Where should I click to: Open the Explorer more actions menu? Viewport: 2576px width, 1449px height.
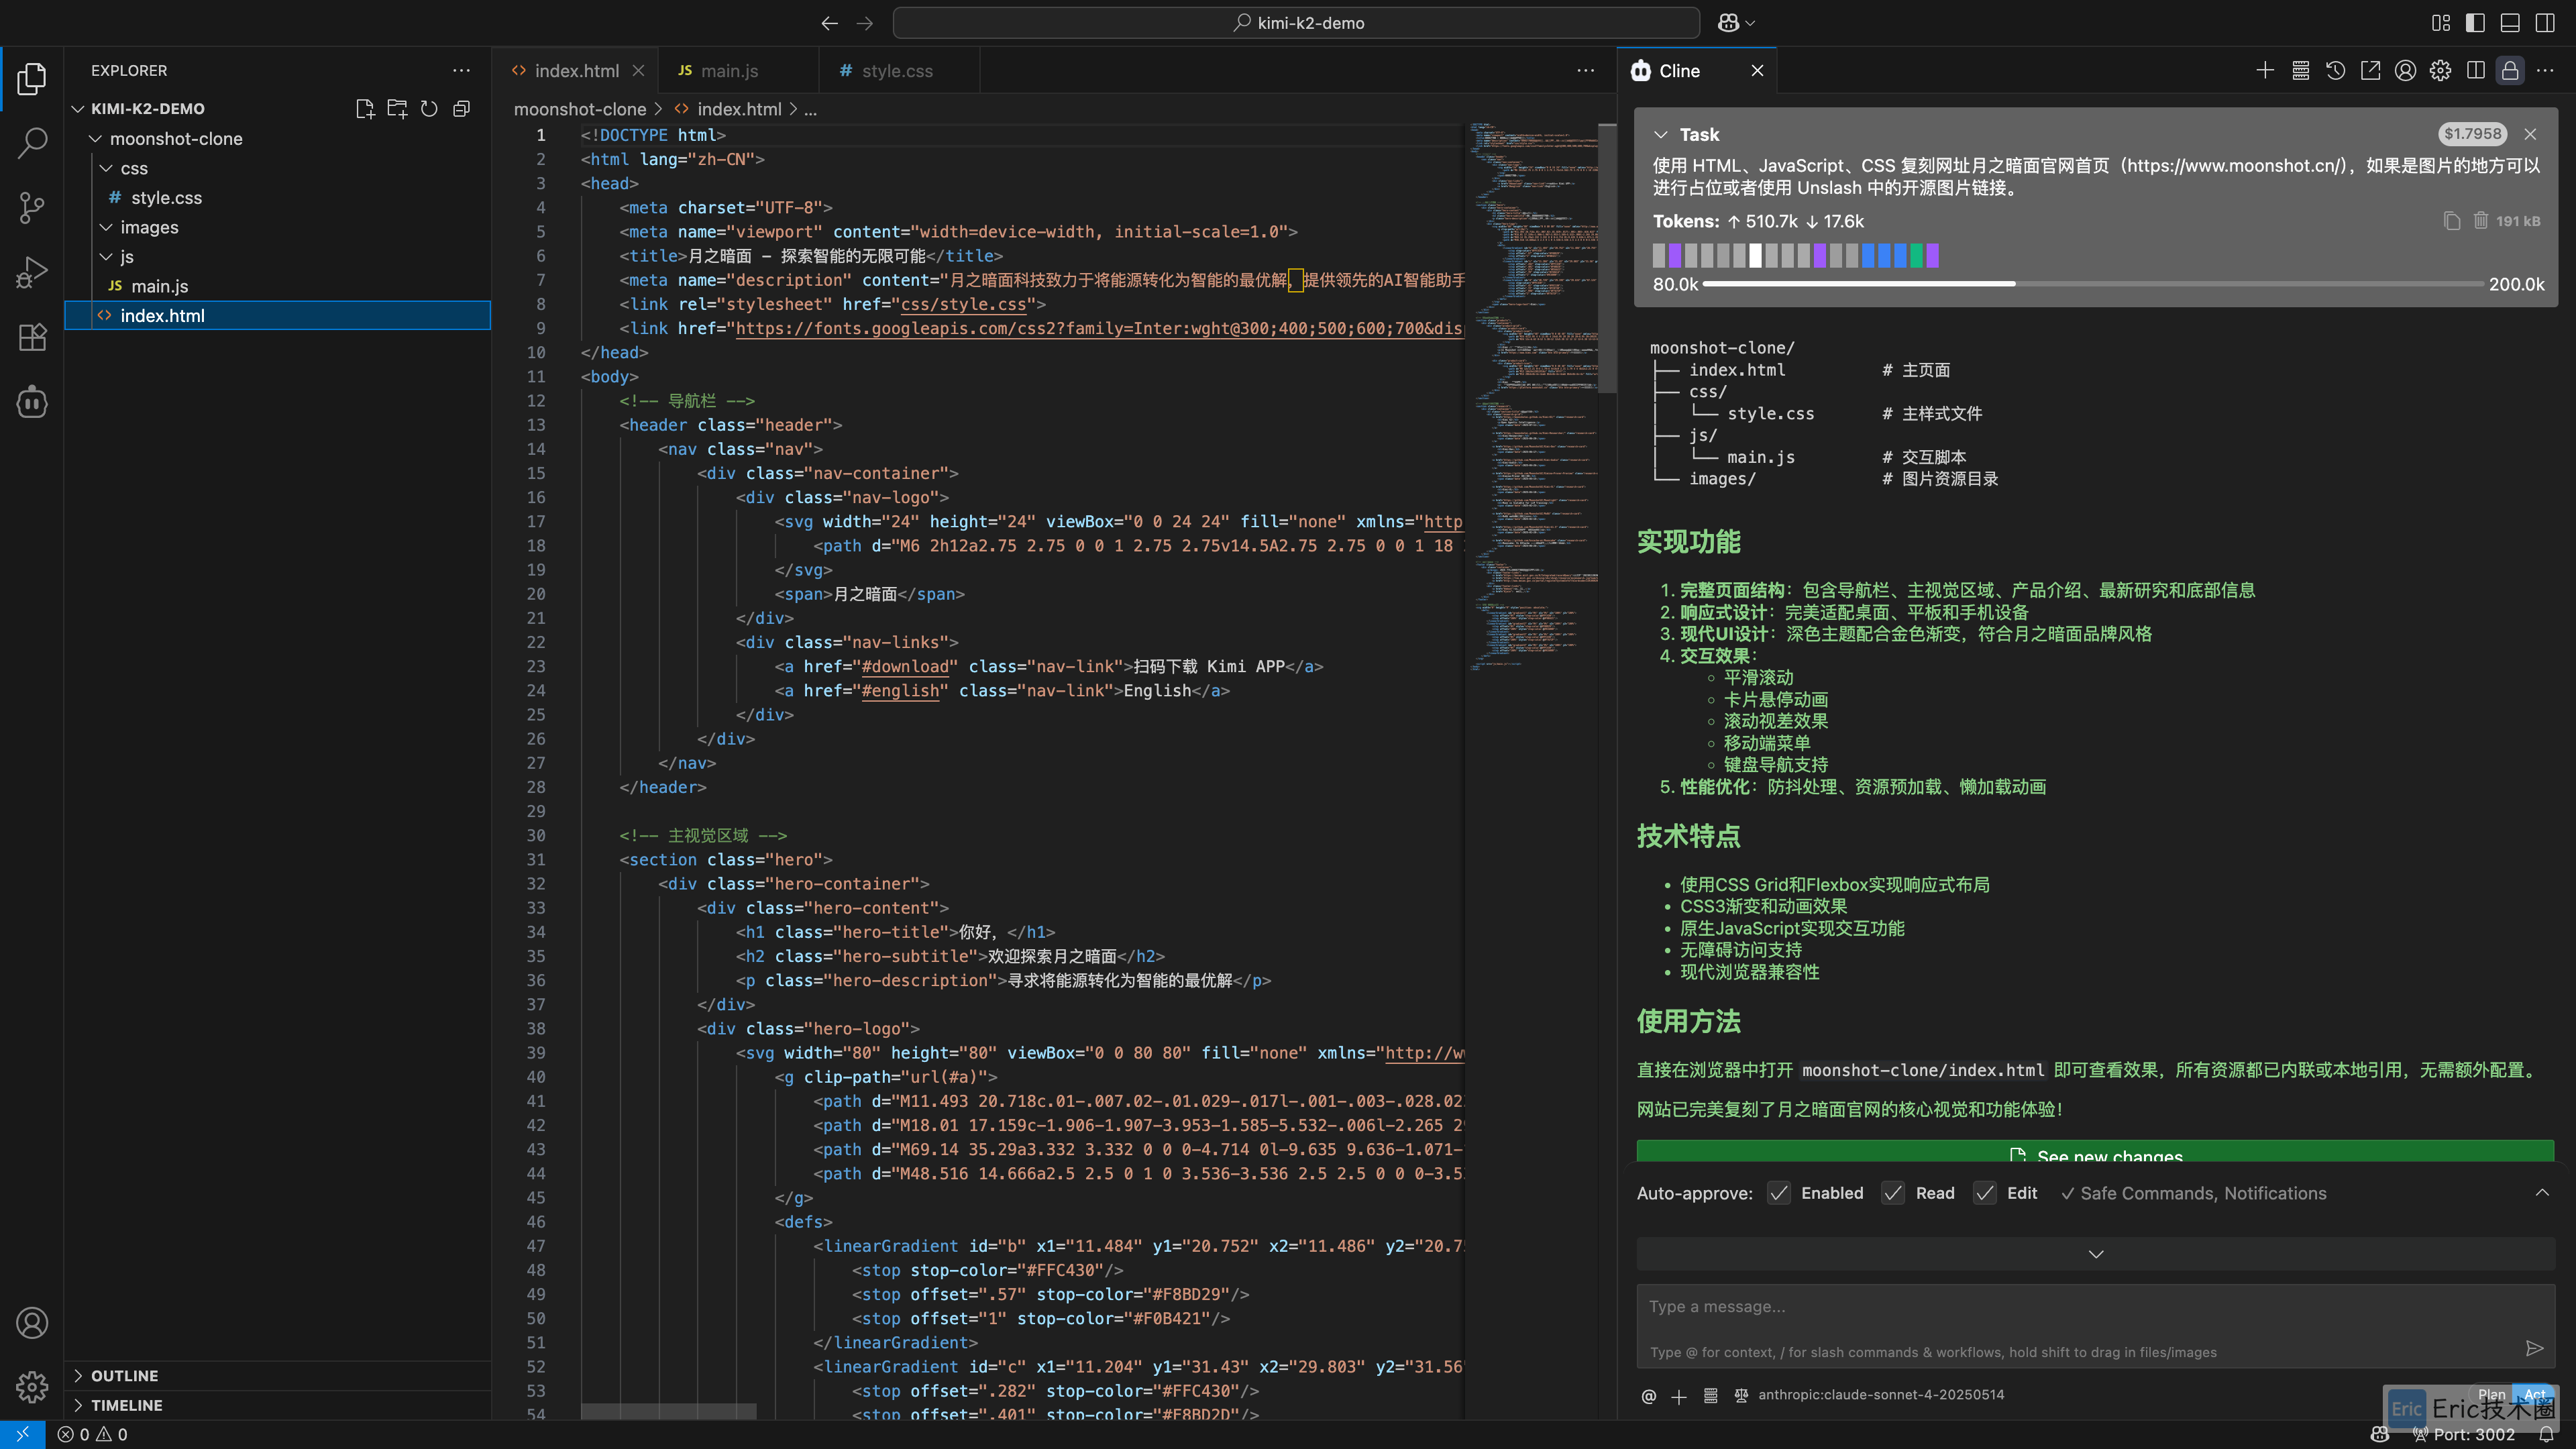461,70
